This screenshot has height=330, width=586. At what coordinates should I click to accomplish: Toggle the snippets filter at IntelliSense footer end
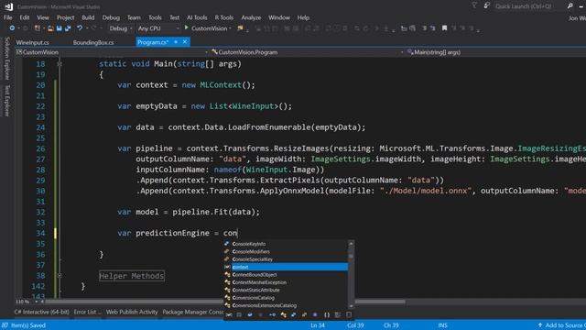click(x=349, y=315)
